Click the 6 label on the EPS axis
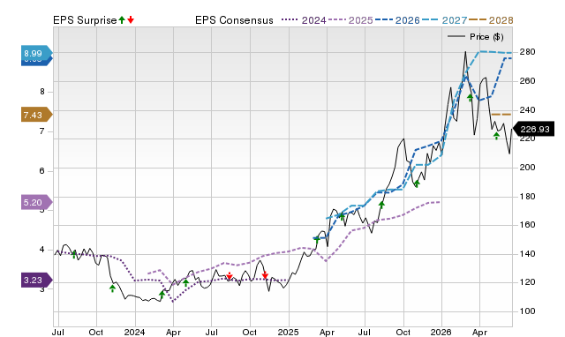 click(42, 171)
